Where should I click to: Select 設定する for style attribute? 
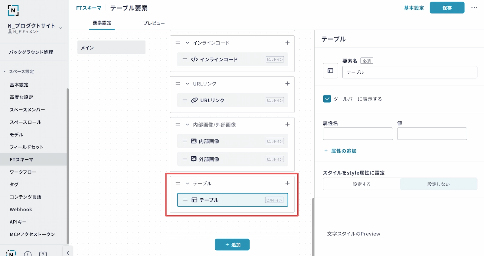[361, 184]
